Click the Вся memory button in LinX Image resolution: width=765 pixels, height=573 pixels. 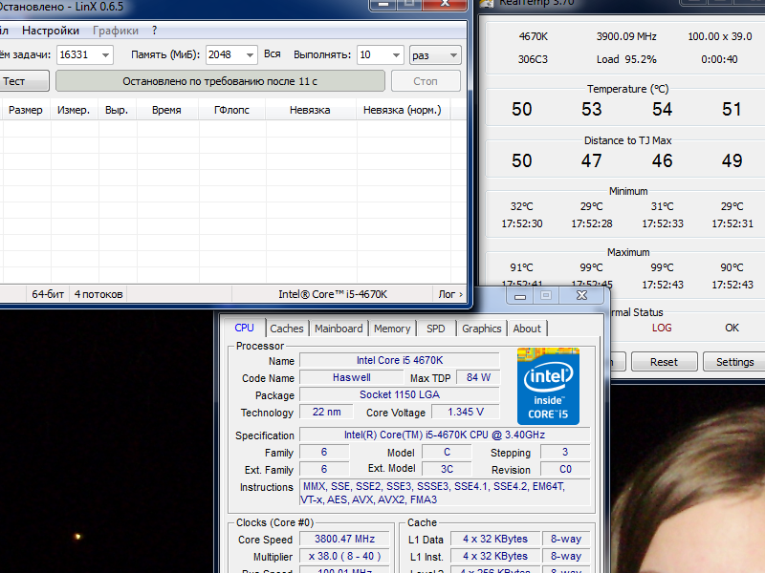[x=273, y=54]
